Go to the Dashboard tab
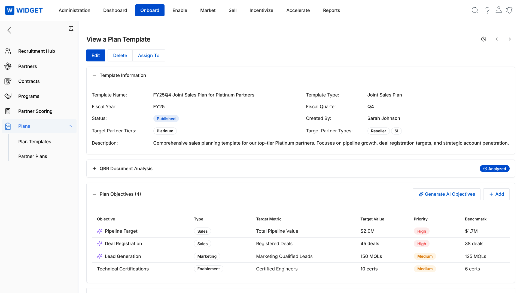The height and width of the screenshot is (293, 523). tap(115, 10)
